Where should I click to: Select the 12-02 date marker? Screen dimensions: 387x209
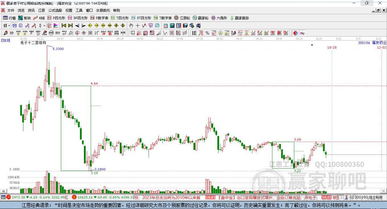coord(382,47)
